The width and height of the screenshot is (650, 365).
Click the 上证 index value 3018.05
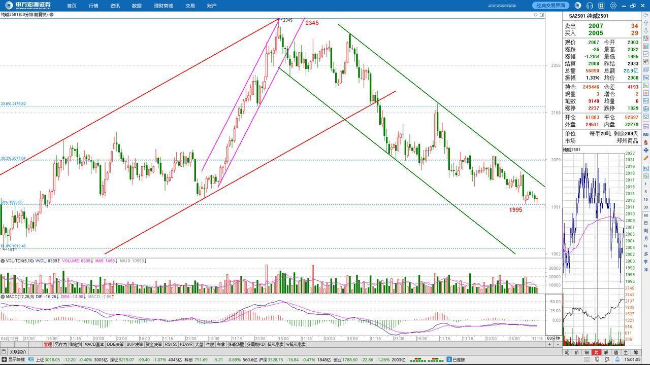pos(52,359)
